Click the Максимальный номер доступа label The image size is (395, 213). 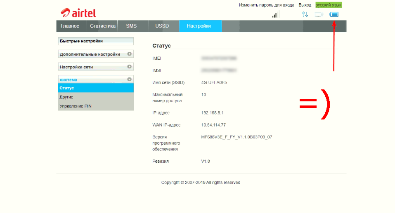[x=167, y=98]
